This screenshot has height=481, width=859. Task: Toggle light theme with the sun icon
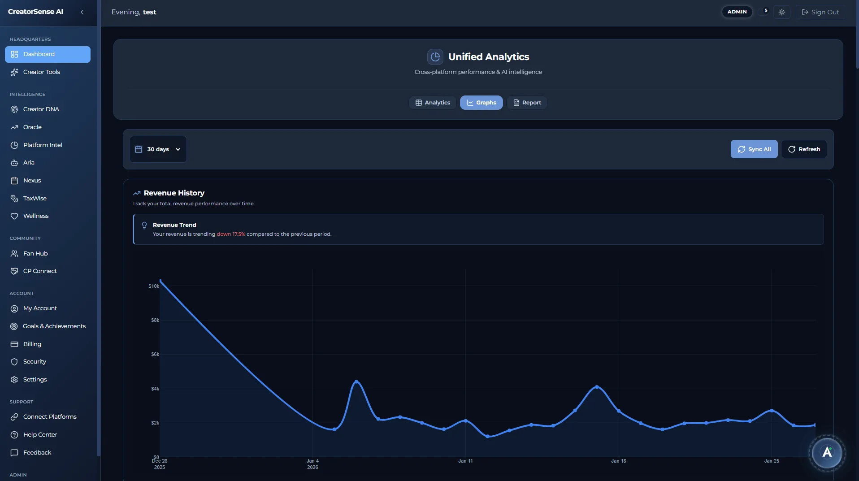pos(782,12)
